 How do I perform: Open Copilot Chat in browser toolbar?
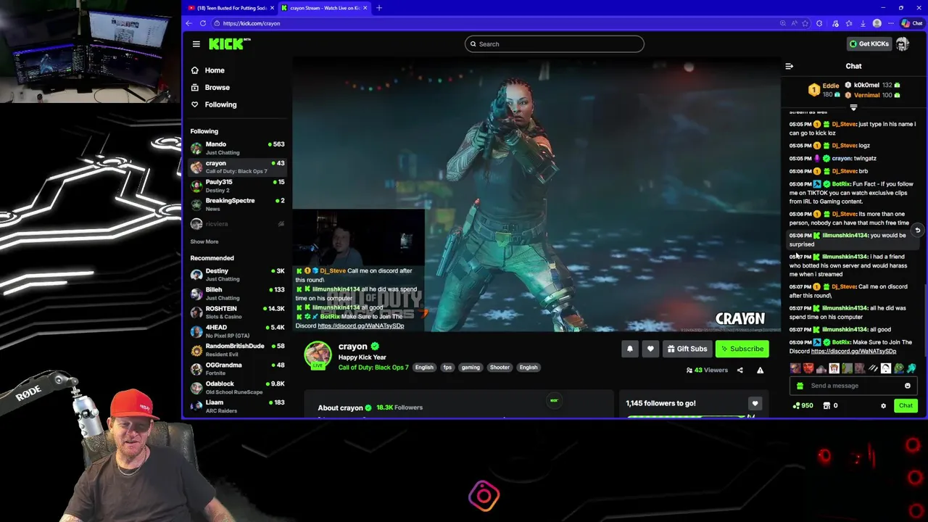coord(911,23)
